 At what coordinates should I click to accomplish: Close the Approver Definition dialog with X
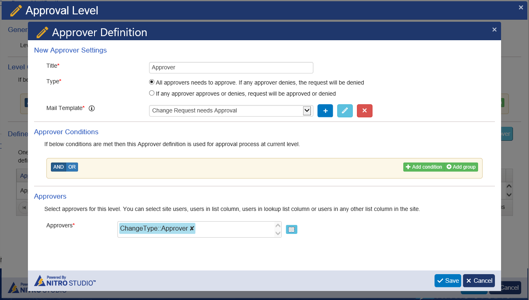coord(494,30)
